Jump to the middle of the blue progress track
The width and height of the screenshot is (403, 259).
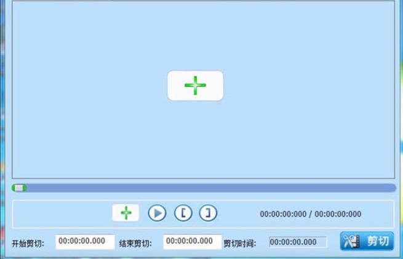click(x=204, y=188)
